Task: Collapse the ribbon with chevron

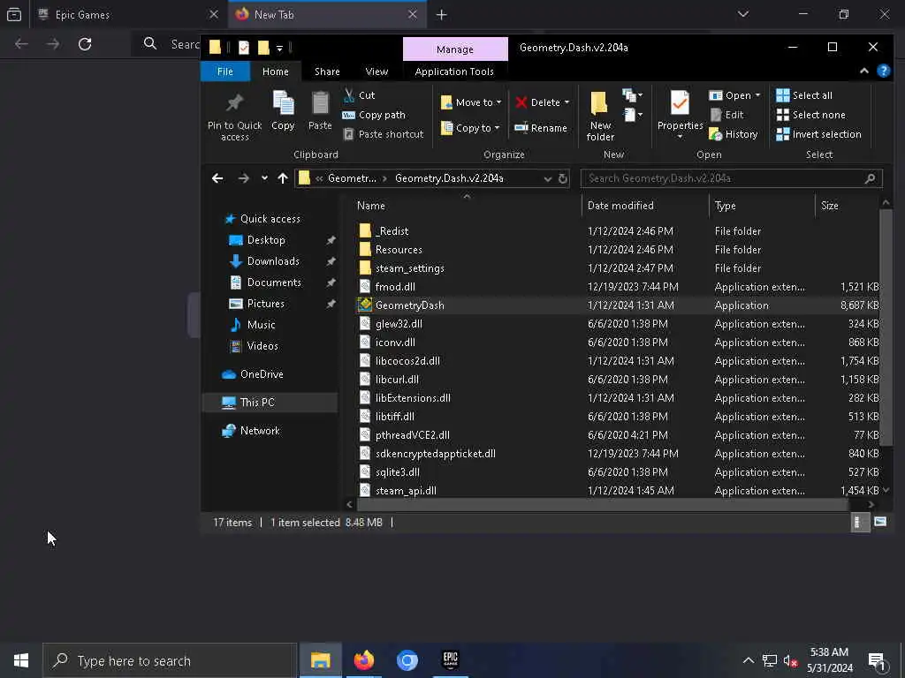Action: (x=864, y=71)
